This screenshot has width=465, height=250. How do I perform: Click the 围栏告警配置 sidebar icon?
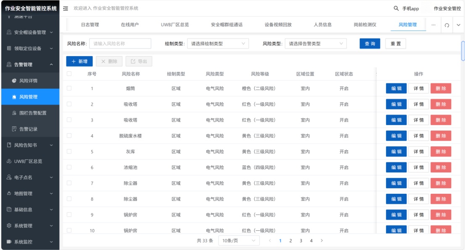coord(14,113)
